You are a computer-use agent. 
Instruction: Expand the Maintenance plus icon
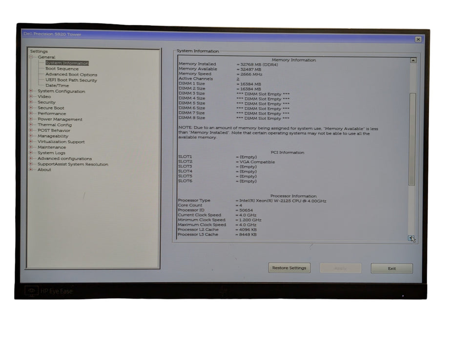(x=31, y=147)
